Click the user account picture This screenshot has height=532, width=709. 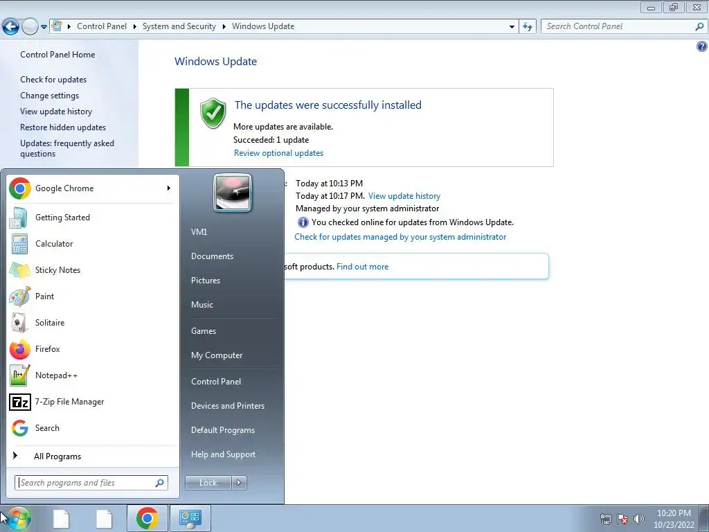pos(233,193)
